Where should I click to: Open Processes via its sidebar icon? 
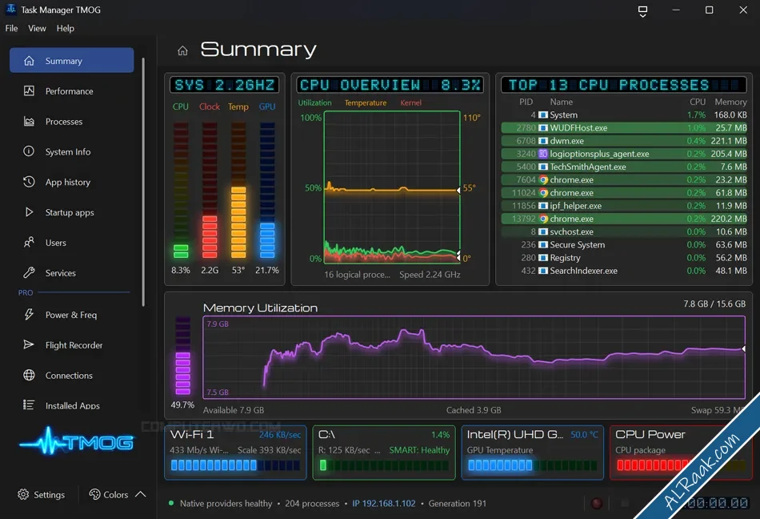pyautogui.click(x=29, y=121)
